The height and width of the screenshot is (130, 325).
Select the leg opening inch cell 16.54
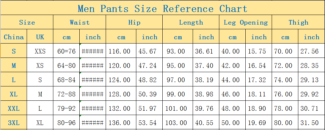point(259,65)
